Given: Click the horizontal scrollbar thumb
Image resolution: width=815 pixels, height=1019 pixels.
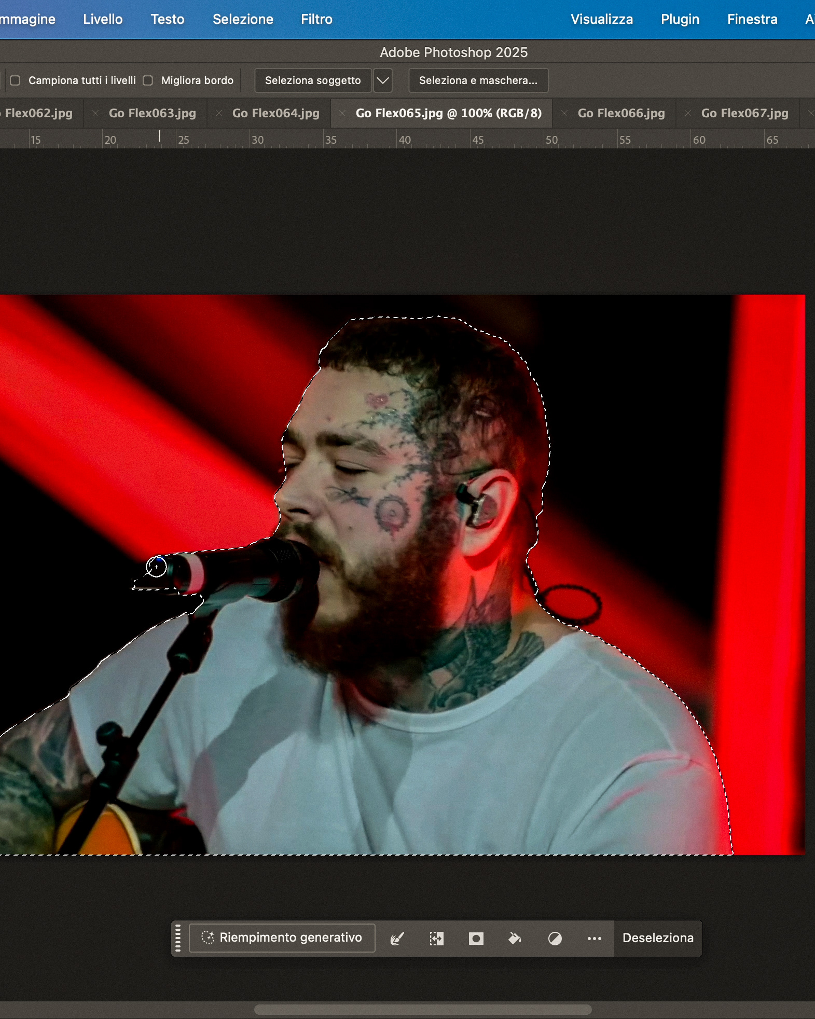Looking at the screenshot, I should click(x=423, y=1010).
